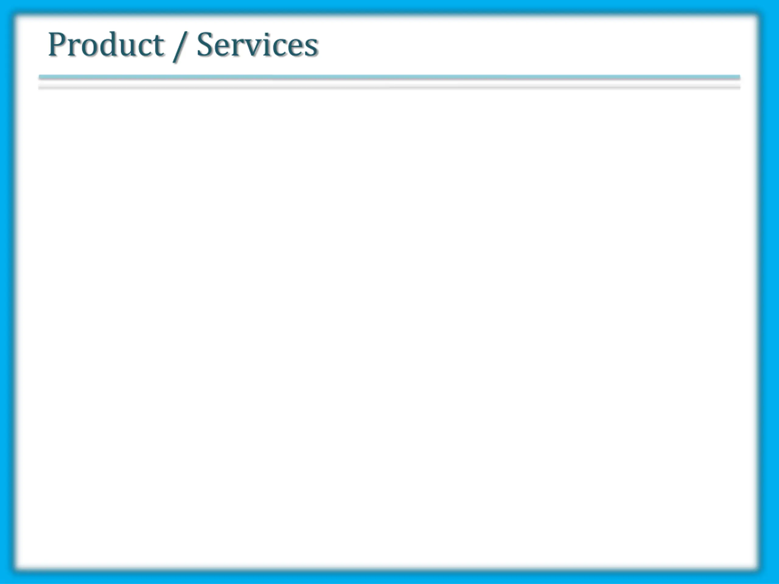Image resolution: width=779 pixels, height=584 pixels.
Task: Click the blue border along the bottom edge
Action: point(389,577)
